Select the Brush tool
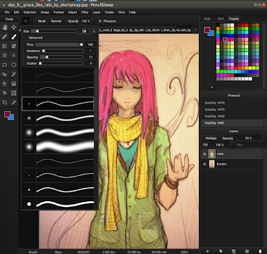 (x=14, y=37)
